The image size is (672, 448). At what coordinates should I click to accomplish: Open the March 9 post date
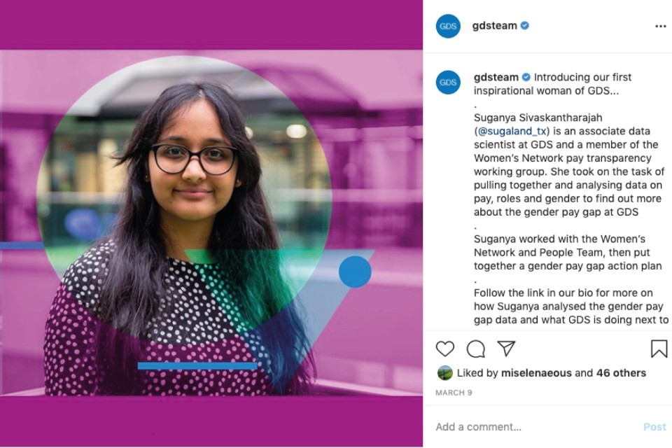pyautogui.click(x=454, y=393)
